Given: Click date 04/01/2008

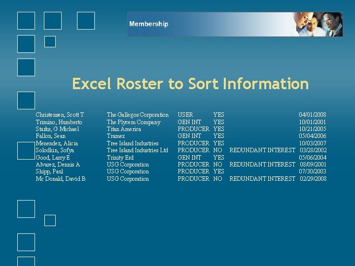Looking at the screenshot, I should coord(313,115).
